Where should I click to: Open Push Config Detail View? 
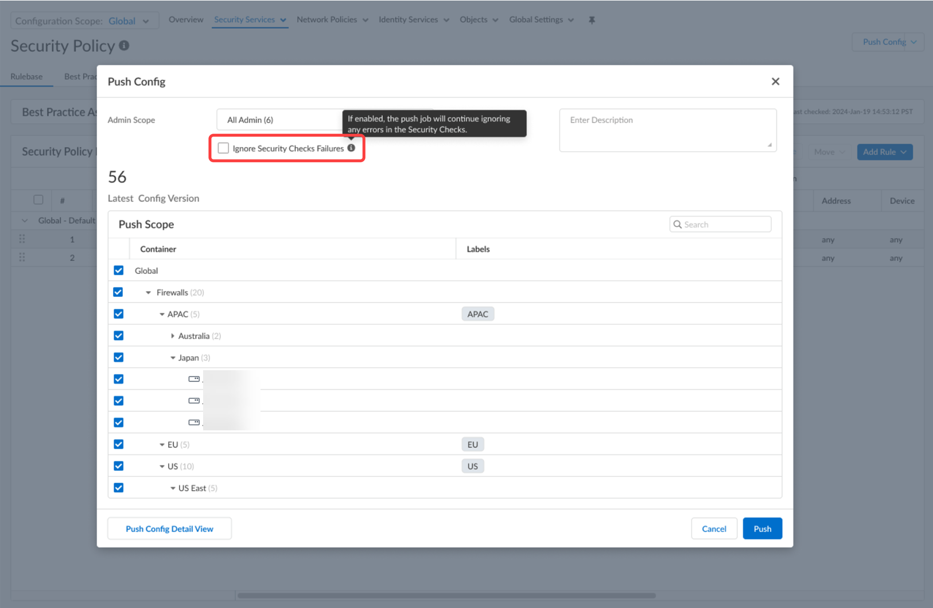[x=169, y=528]
